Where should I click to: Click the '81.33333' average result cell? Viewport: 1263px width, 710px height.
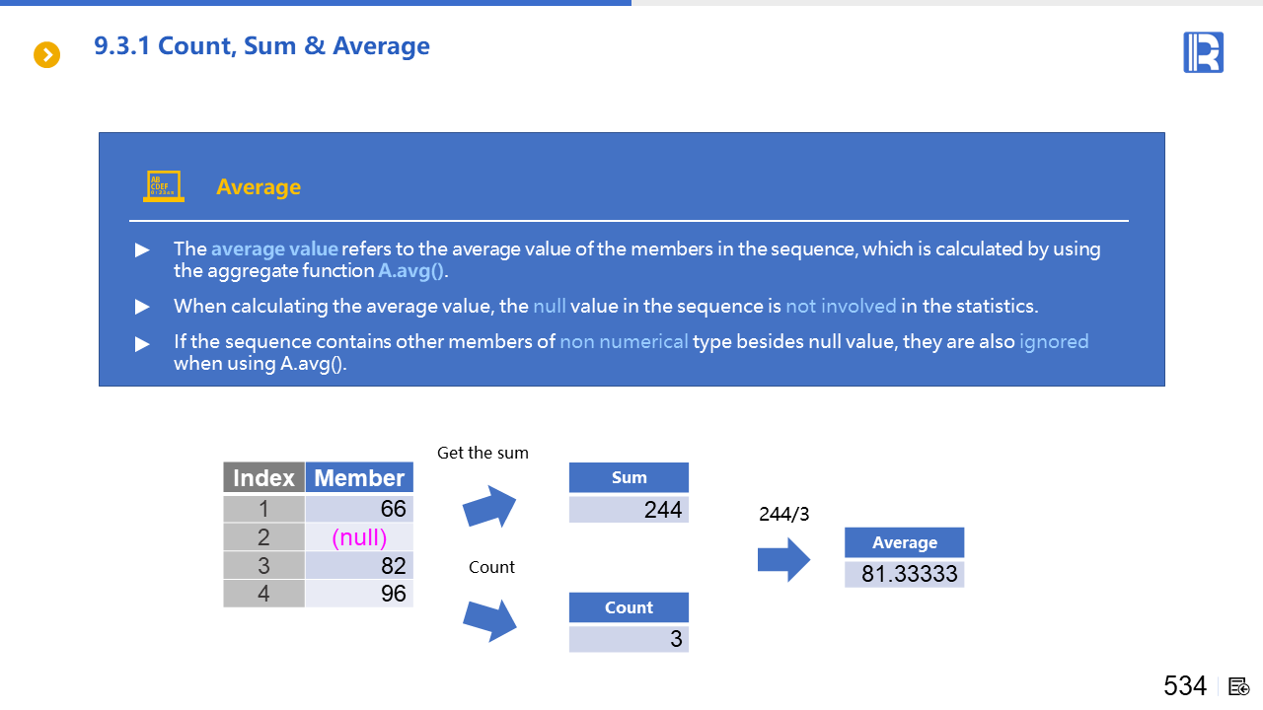tap(905, 574)
